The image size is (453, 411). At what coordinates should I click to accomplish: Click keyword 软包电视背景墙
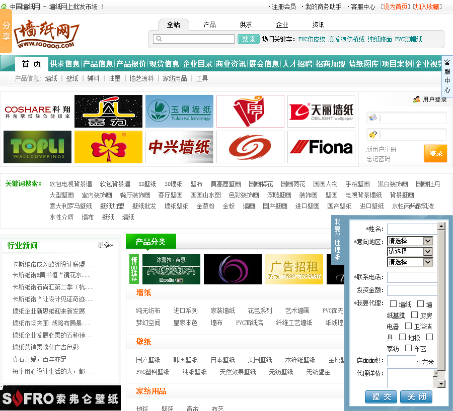(x=71, y=184)
